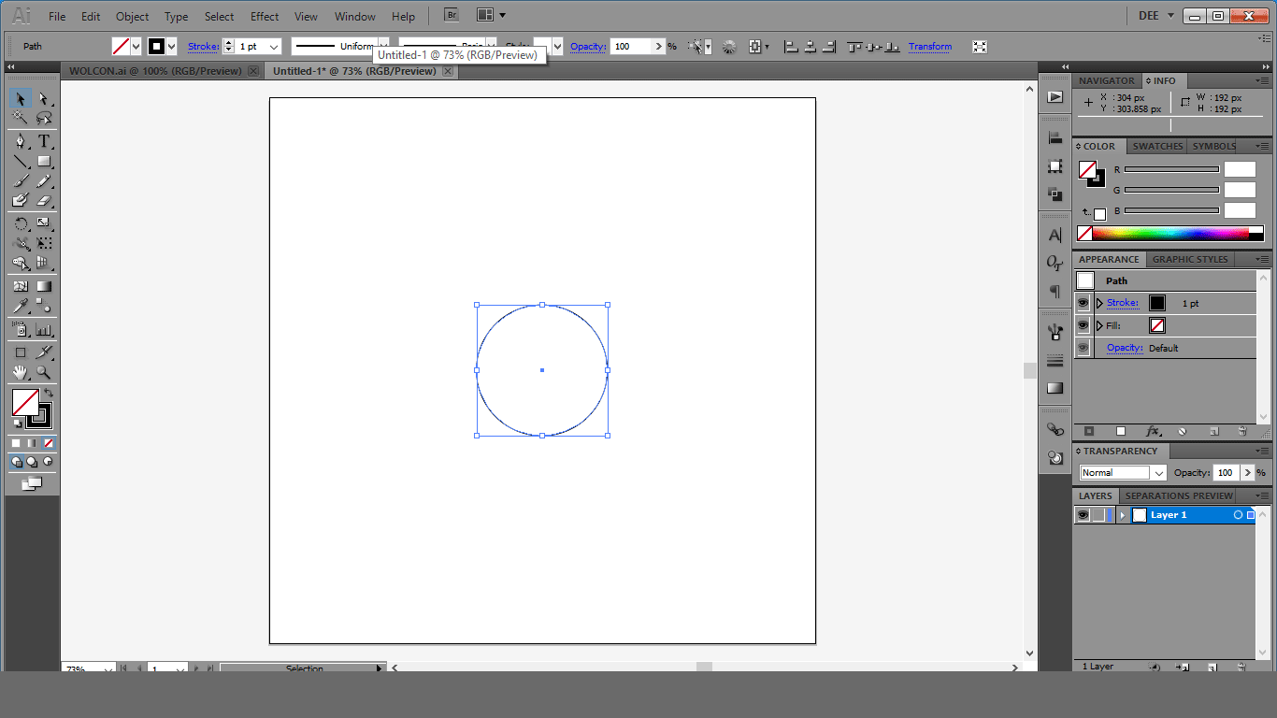Viewport: 1277px width, 718px height.
Task: Select the Paintbrush tool
Action: coord(20,180)
